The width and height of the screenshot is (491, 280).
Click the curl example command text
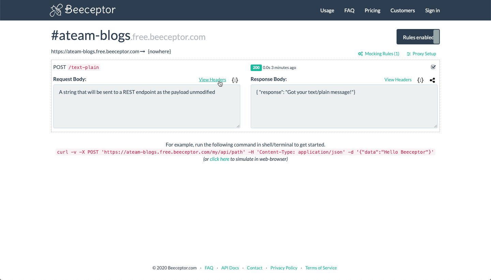click(x=245, y=152)
